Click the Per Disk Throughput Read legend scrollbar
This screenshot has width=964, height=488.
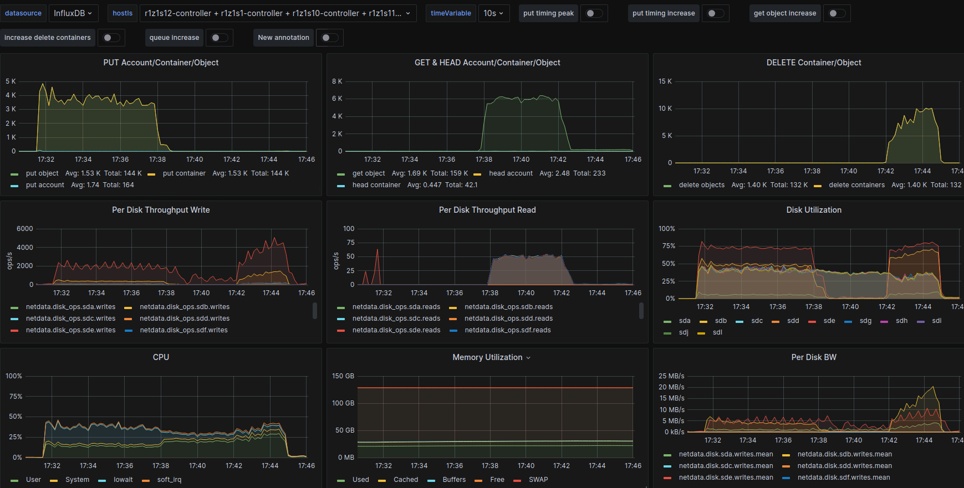(641, 311)
